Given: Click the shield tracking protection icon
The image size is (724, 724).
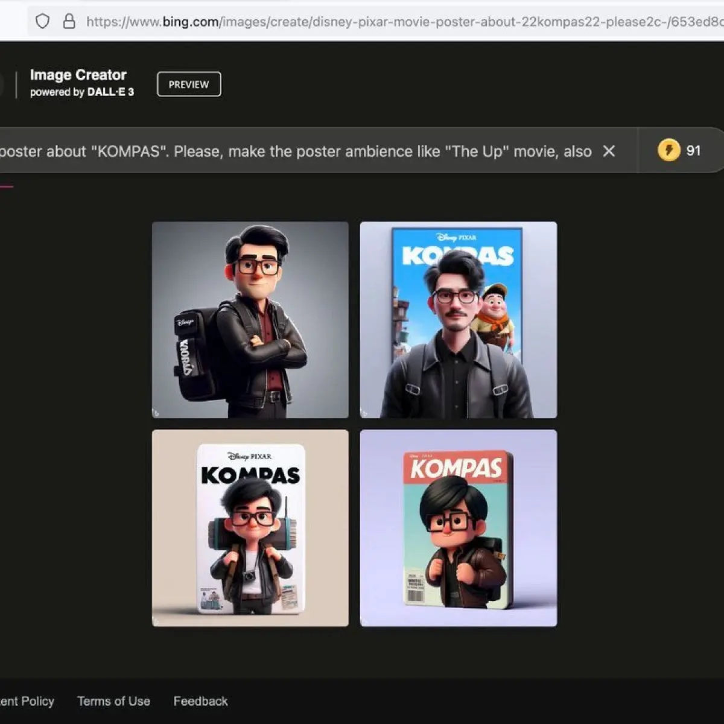Looking at the screenshot, I should [42, 21].
